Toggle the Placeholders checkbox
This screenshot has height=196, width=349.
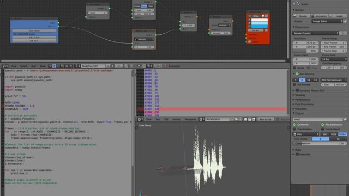[x=294, y=129]
